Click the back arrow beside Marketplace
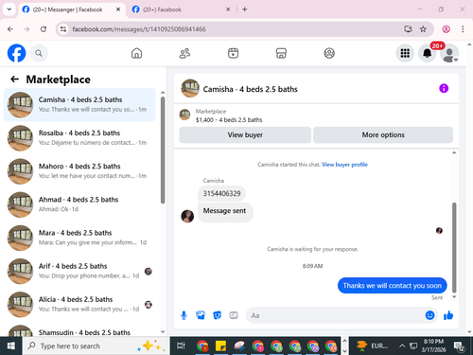Image resolution: width=473 pixels, height=355 pixels. point(14,80)
